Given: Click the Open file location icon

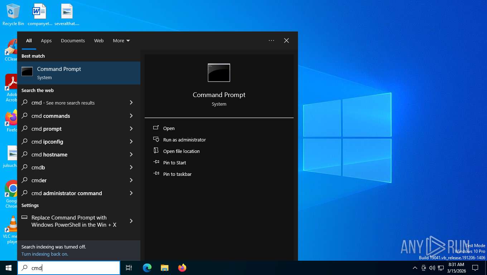Looking at the screenshot, I should point(156,151).
